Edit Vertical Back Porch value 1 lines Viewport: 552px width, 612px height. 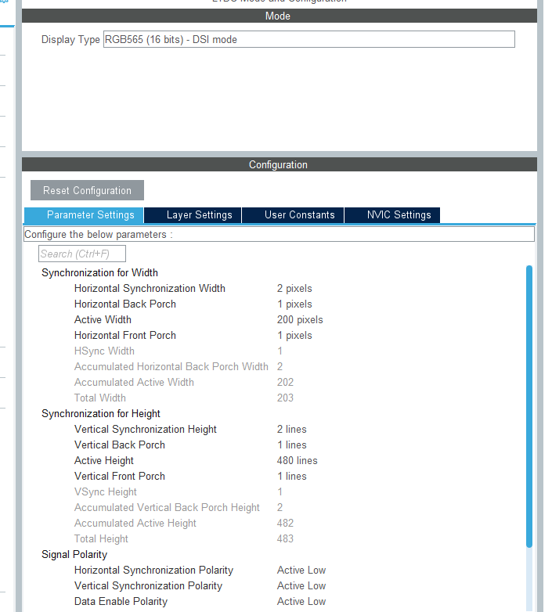point(291,445)
